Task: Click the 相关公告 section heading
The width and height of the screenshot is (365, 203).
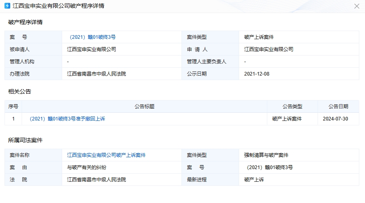Action: tap(20, 91)
